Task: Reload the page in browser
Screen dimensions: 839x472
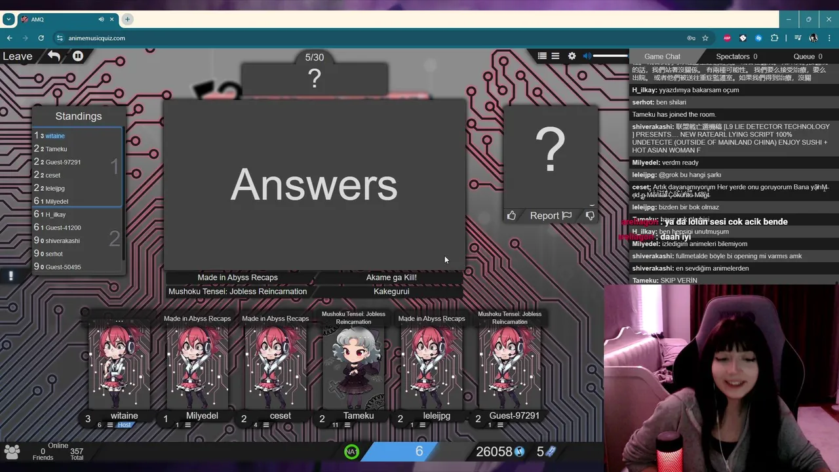Action: (41, 38)
